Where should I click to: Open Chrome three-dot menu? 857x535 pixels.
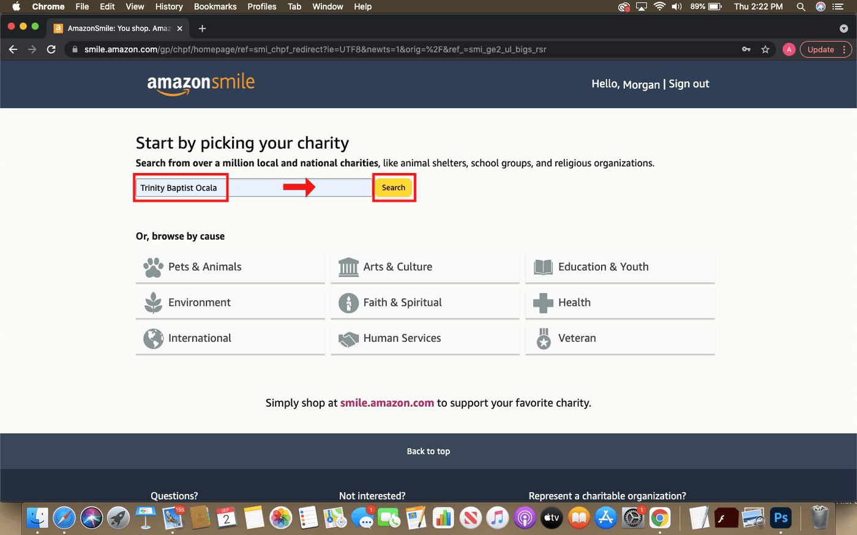pos(845,50)
